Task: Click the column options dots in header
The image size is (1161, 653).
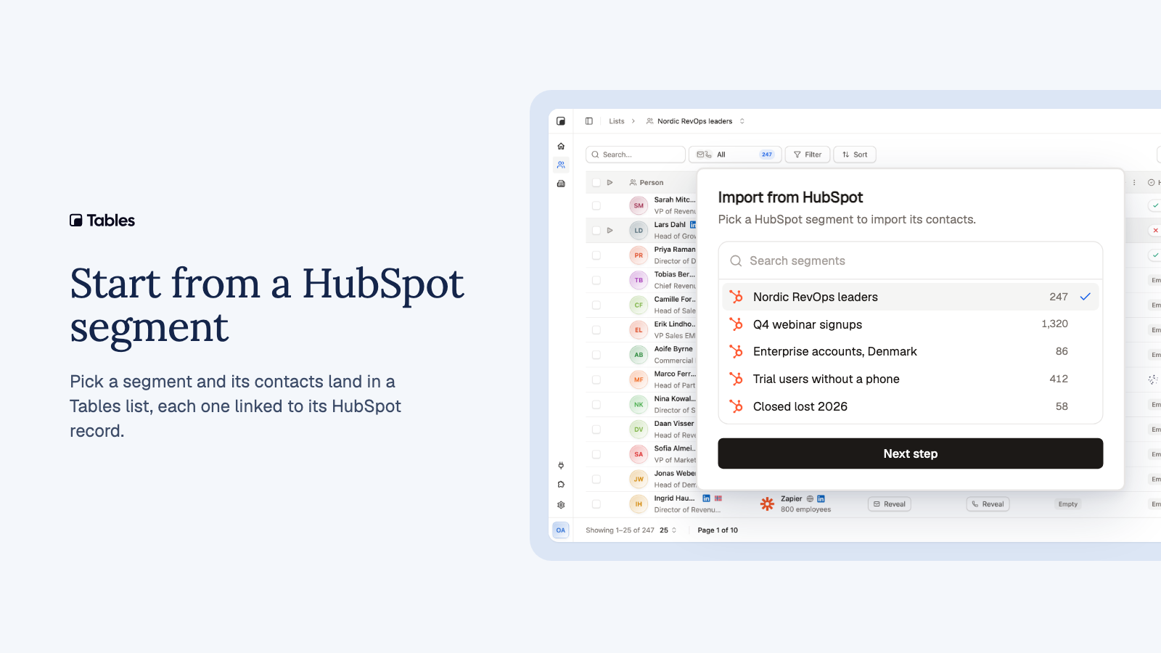Action: (1134, 183)
